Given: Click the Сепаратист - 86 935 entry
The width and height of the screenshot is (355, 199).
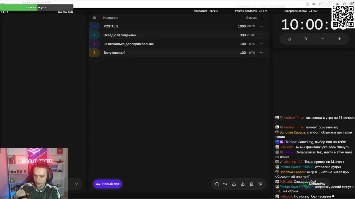Looking at the screenshot, I should tap(206, 11).
